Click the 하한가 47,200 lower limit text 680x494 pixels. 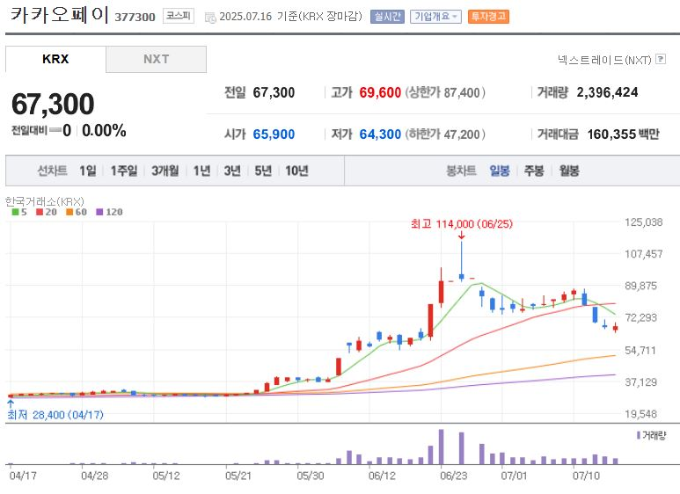(x=445, y=134)
